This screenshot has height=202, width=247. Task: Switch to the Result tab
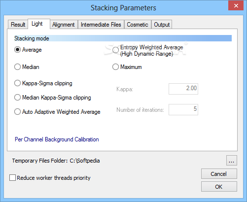pos(18,25)
